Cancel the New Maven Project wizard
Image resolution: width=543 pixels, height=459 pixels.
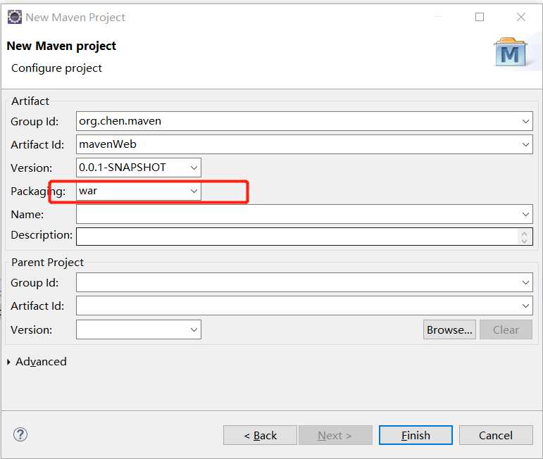(x=496, y=435)
